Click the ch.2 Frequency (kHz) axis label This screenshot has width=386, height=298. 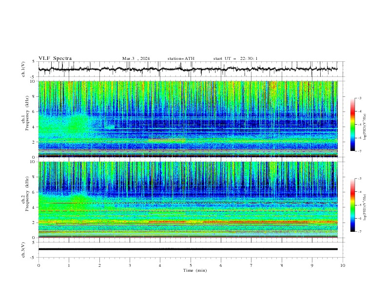[x=25, y=193]
